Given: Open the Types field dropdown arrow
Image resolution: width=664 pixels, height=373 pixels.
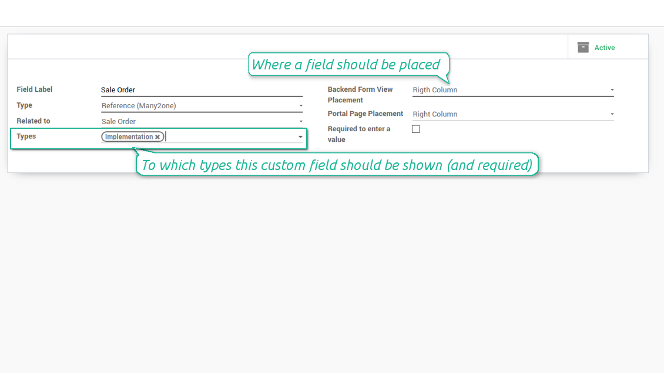Looking at the screenshot, I should [x=300, y=137].
